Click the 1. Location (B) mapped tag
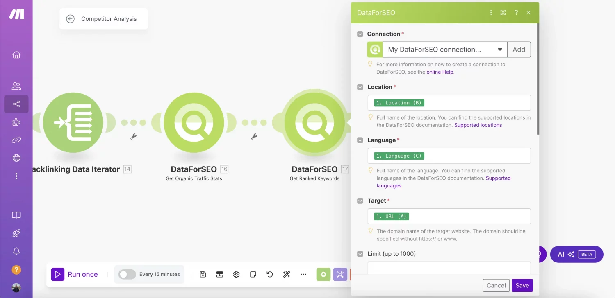This screenshot has width=615, height=298. (x=399, y=103)
